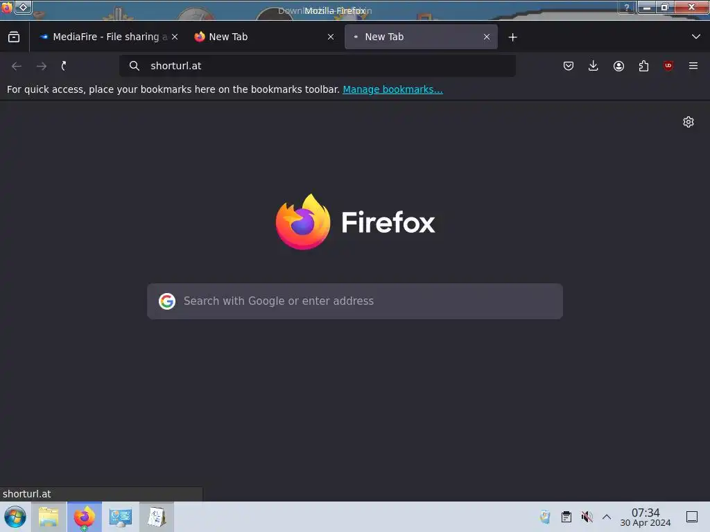
Task: Follow the Manage bookmarks link
Action: [x=392, y=89]
